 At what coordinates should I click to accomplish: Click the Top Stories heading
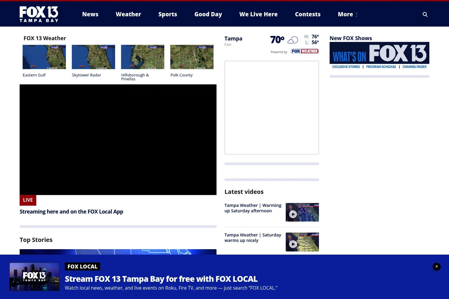(x=36, y=240)
